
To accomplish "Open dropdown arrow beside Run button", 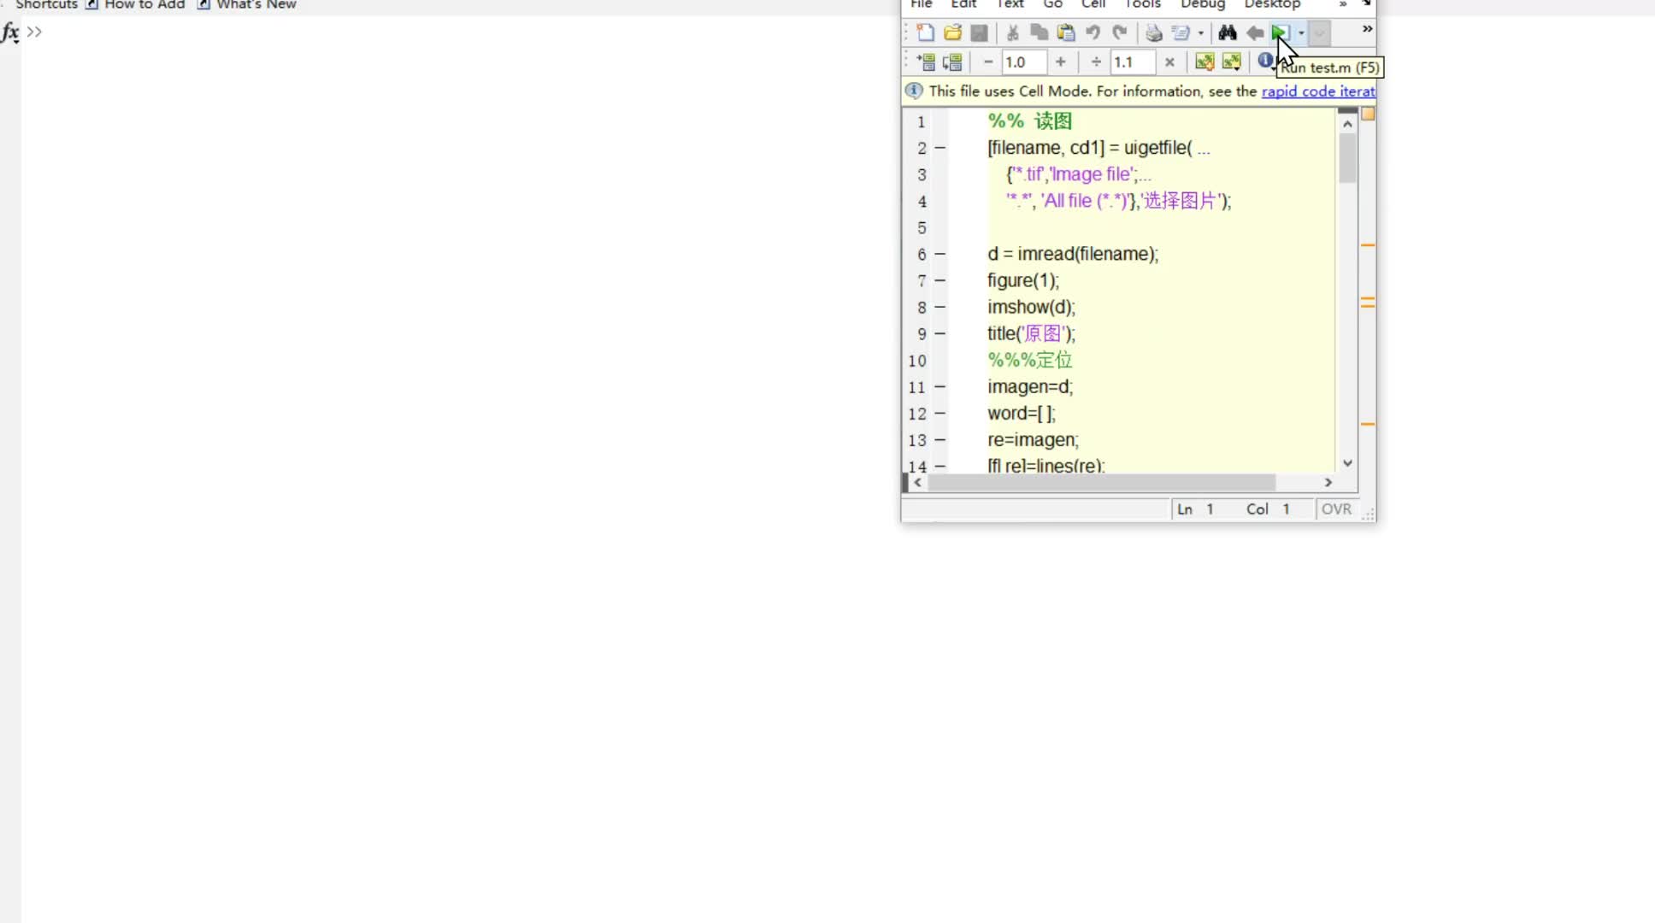I will point(1301,32).
